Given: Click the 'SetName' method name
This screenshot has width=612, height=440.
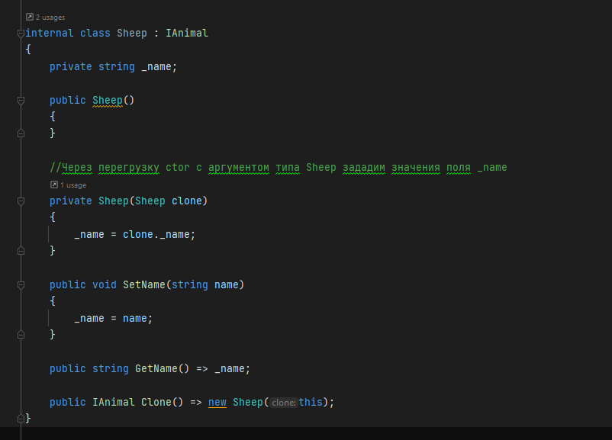Looking at the screenshot, I should click(144, 284).
